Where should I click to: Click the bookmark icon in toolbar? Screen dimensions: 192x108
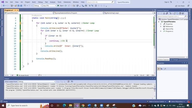96,6
